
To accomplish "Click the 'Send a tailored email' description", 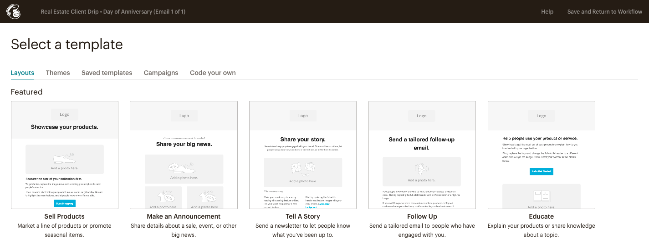I will coord(422,230).
